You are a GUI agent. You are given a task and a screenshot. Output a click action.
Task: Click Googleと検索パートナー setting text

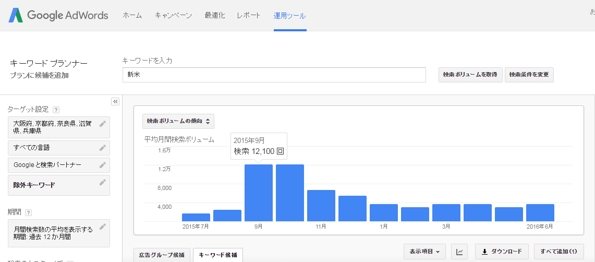[x=47, y=165]
